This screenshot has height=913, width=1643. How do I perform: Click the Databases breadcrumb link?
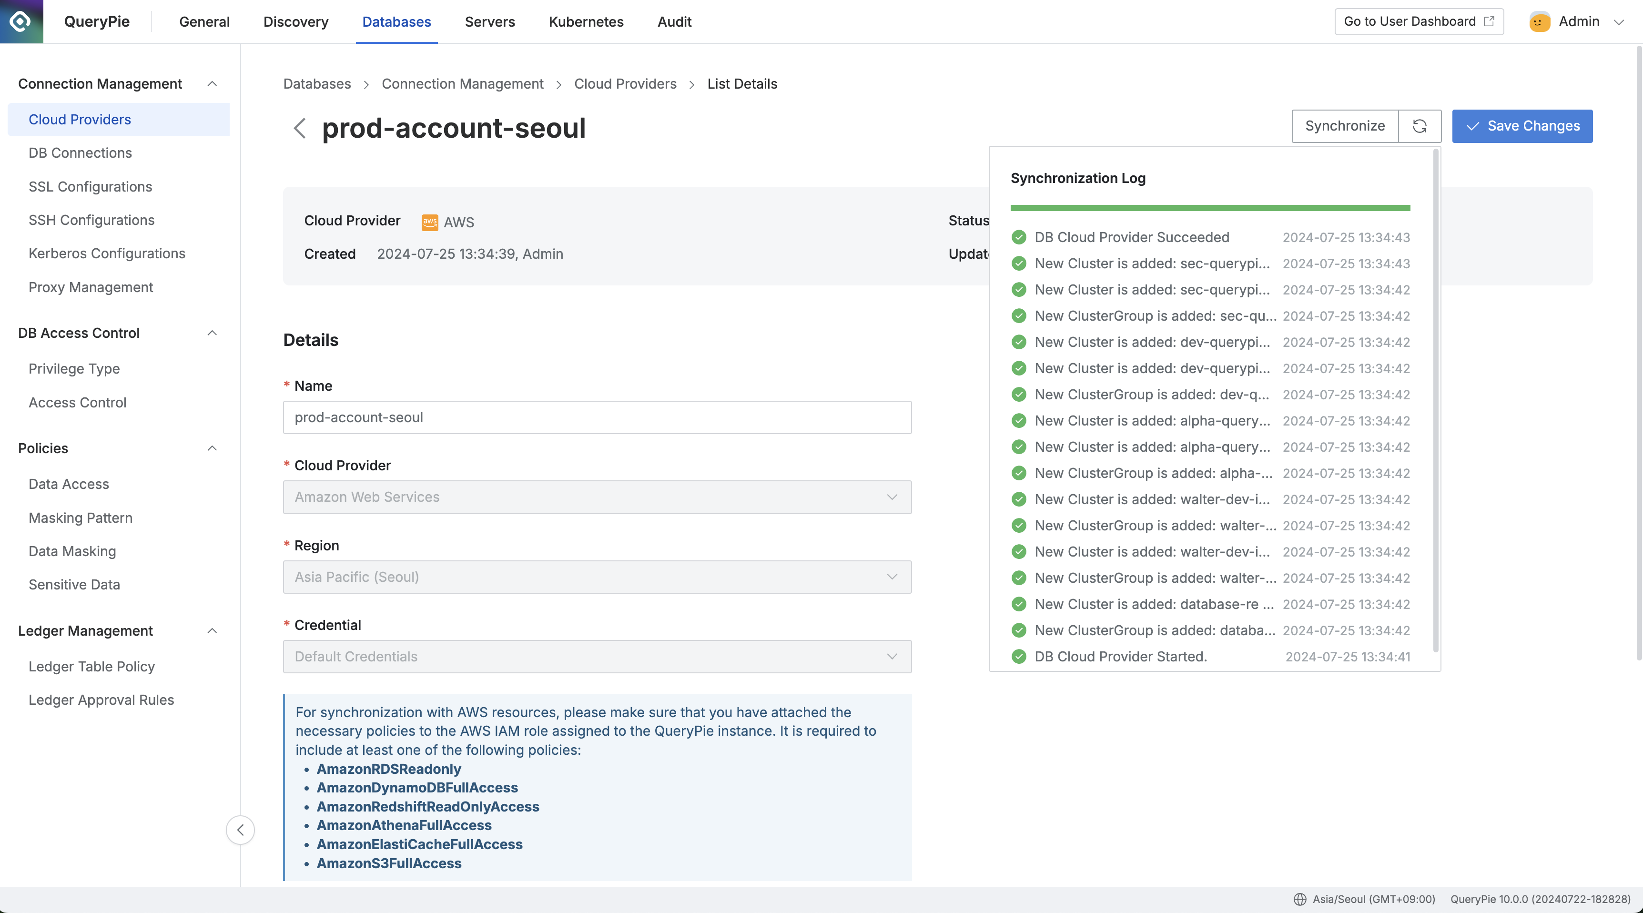coord(317,83)
